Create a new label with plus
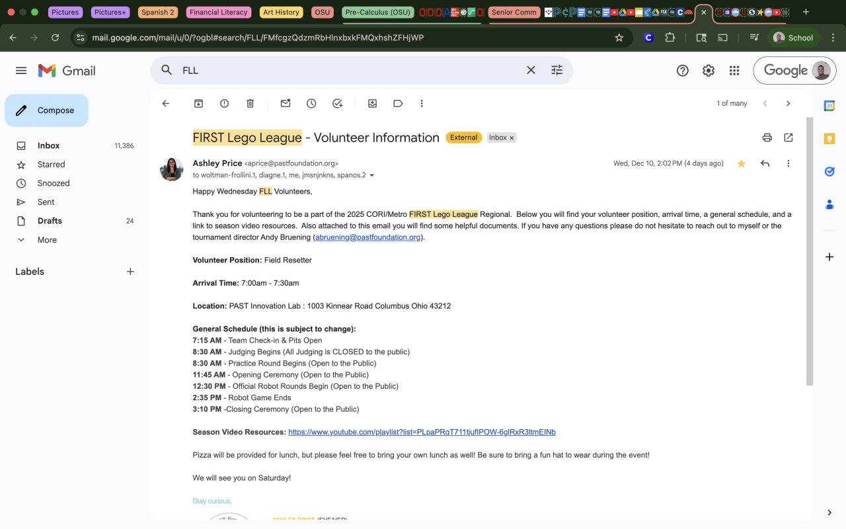The image size is (846, 529). pos(130,272)
